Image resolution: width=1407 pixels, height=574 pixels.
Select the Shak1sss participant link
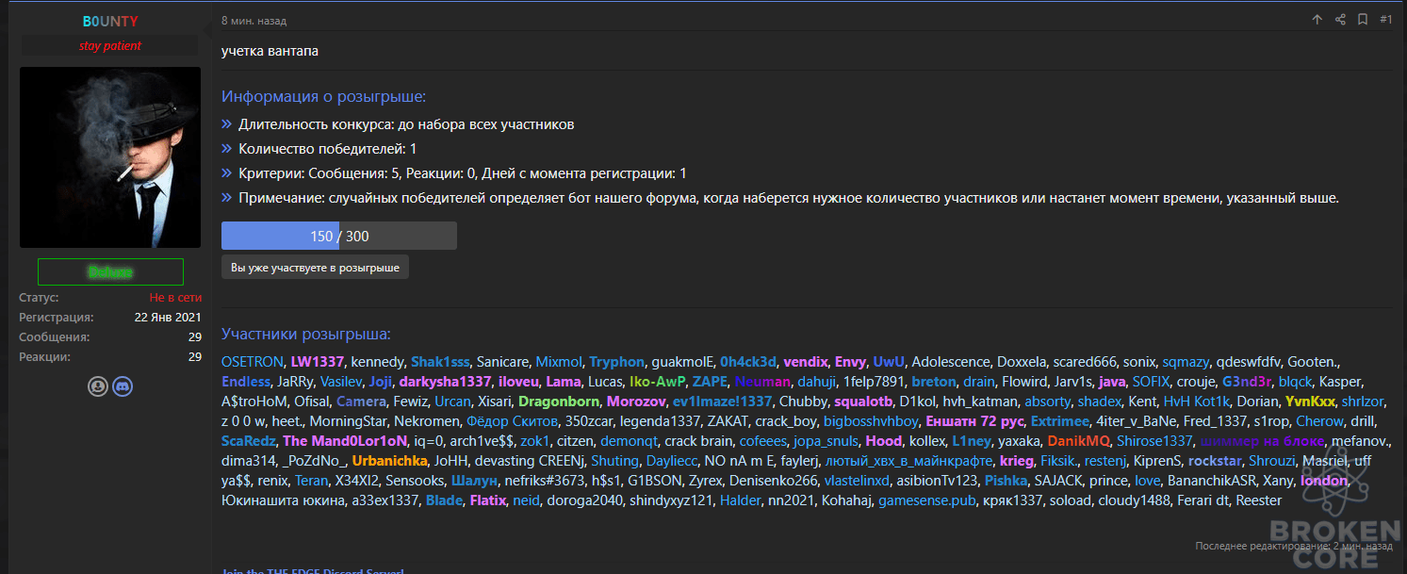[x=440, y=362]
